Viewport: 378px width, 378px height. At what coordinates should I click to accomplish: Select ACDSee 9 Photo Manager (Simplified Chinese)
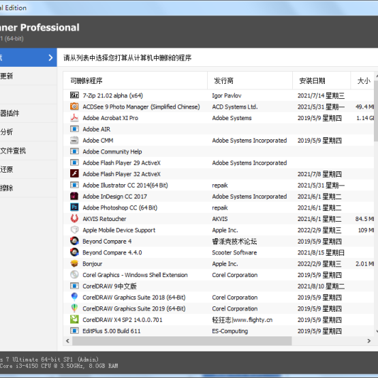[x=141, y=106]
